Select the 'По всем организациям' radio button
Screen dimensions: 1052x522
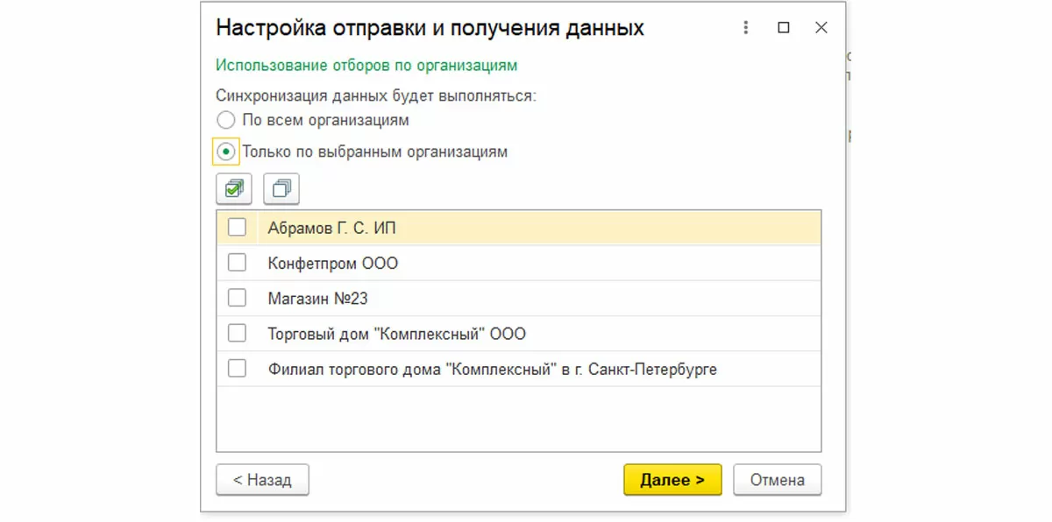point(226,120)
